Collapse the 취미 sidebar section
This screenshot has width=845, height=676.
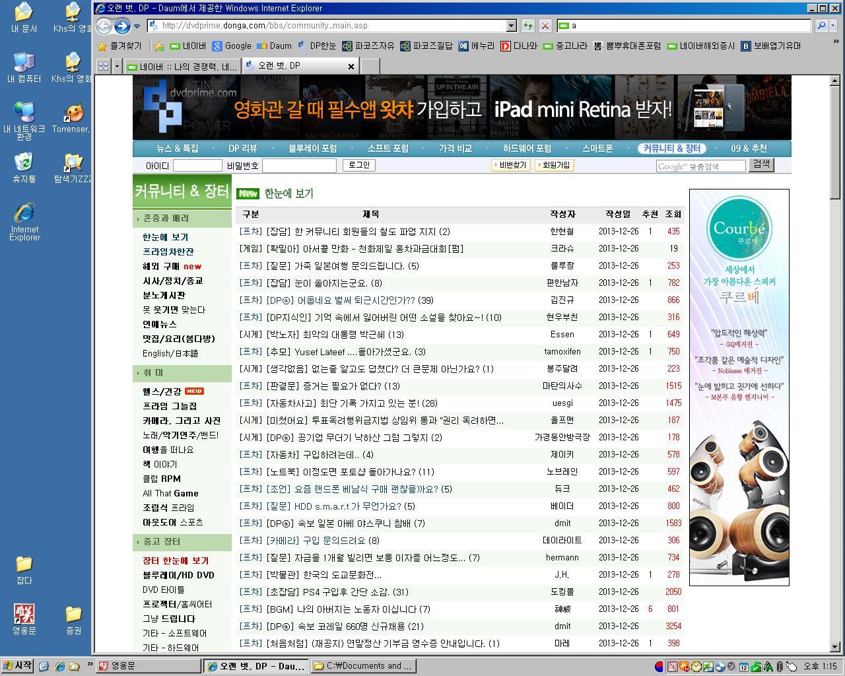182,373
